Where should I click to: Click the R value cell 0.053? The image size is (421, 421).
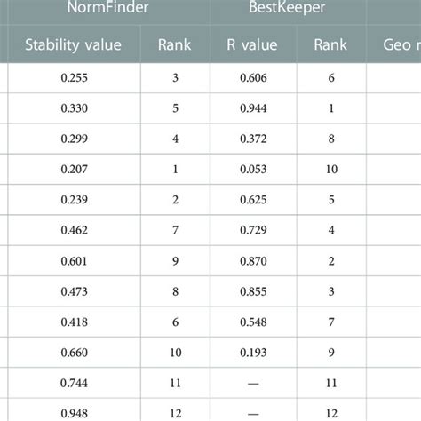pyautogui.click(x=253, y=170)
